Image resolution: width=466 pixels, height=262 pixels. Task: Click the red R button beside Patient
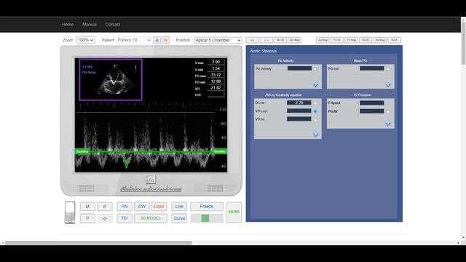coord(166,40)
